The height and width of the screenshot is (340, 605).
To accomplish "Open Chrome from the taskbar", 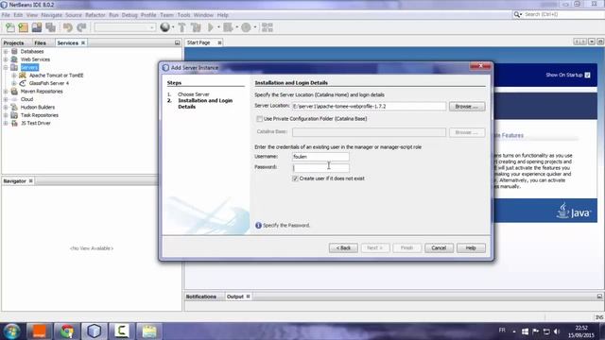I will pyautogui.click(x=67, y=331).
